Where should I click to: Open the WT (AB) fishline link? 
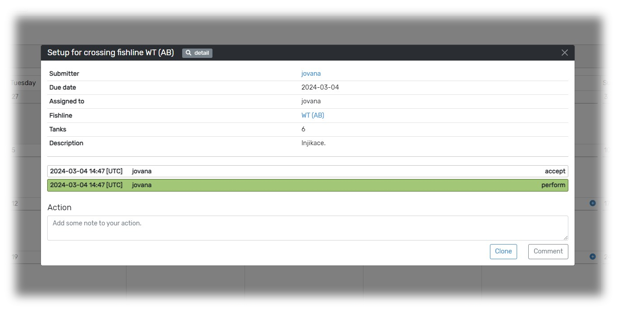[313, 115]
